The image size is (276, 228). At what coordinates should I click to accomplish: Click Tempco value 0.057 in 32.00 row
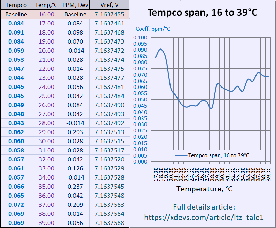(x=16, y=159)
